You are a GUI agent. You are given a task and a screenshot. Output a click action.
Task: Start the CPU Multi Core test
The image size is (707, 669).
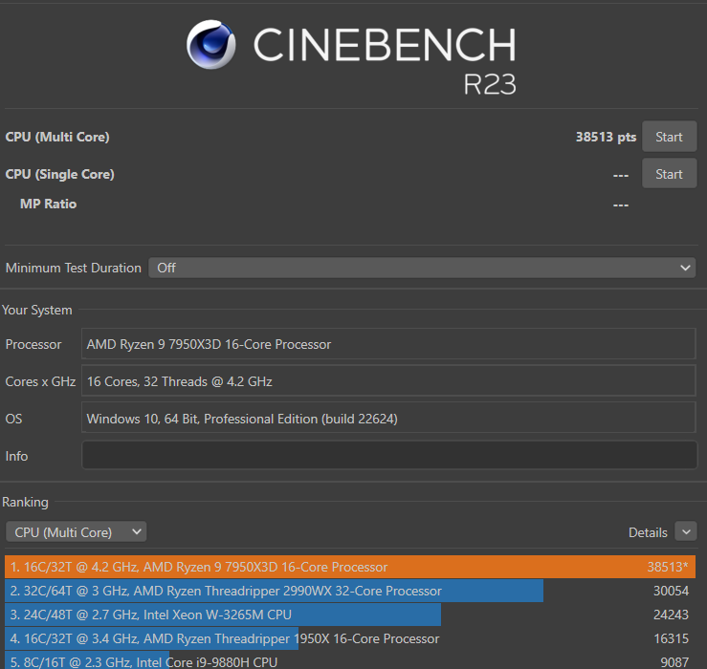[x=669, y=137]
